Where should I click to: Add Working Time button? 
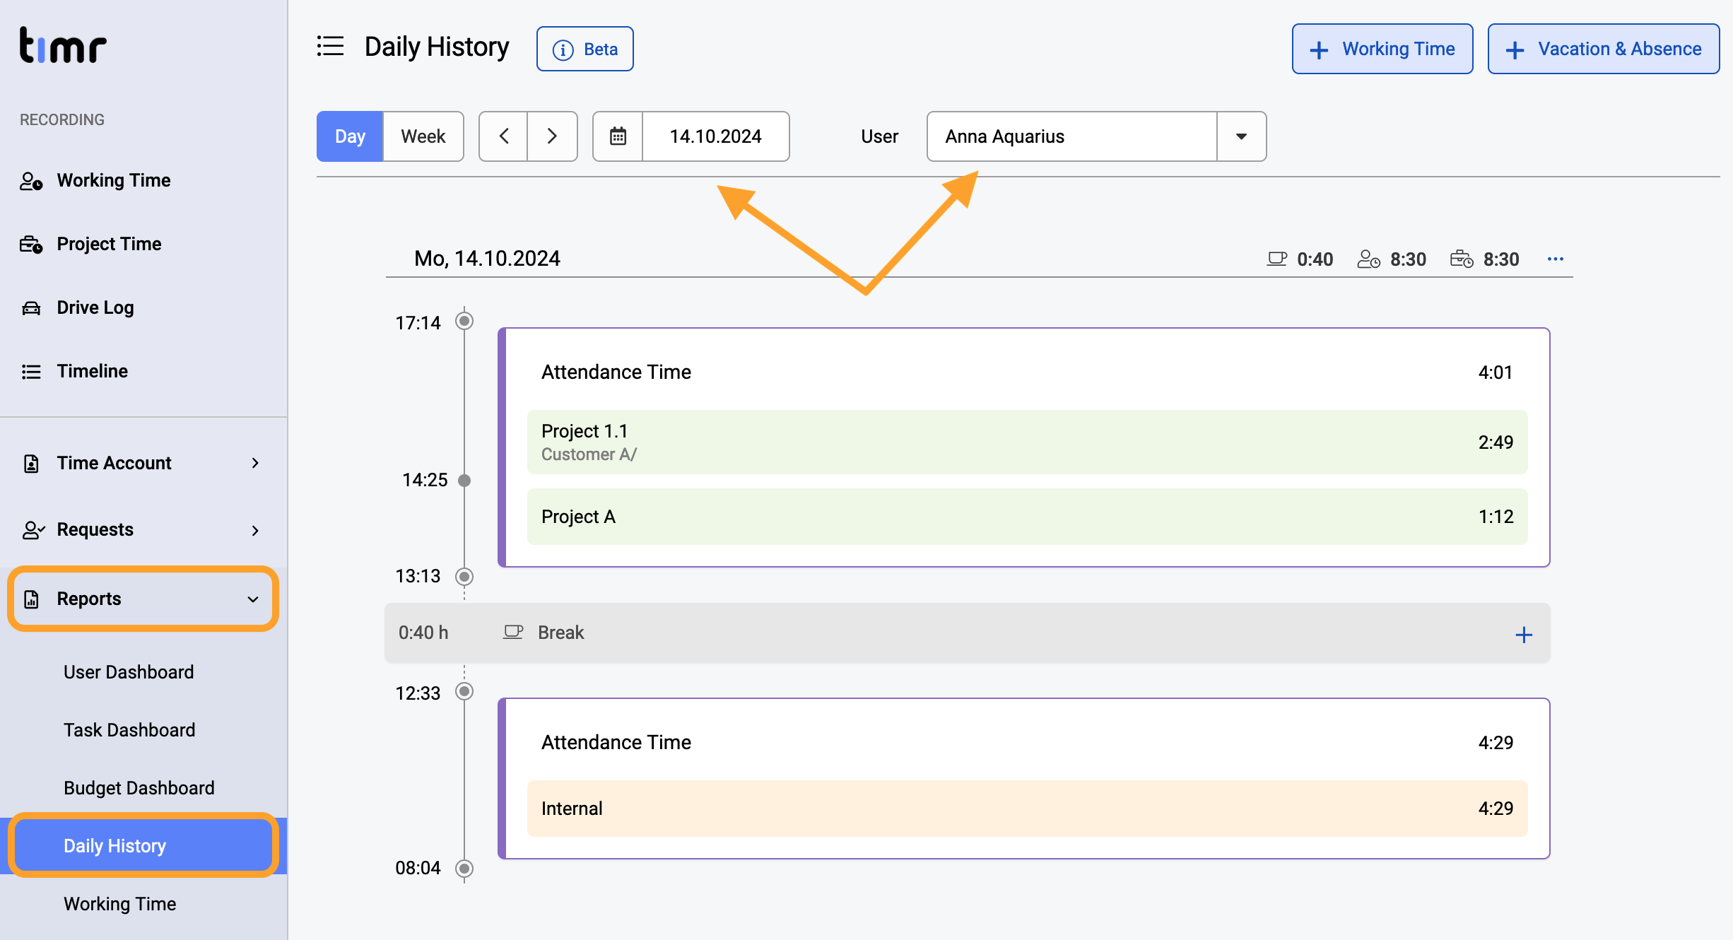1382,49
